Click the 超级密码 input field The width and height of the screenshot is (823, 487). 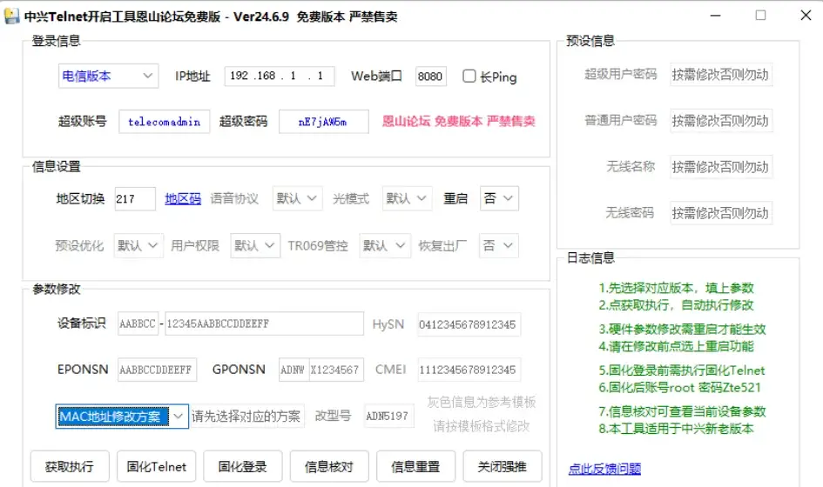coord(323,122)
